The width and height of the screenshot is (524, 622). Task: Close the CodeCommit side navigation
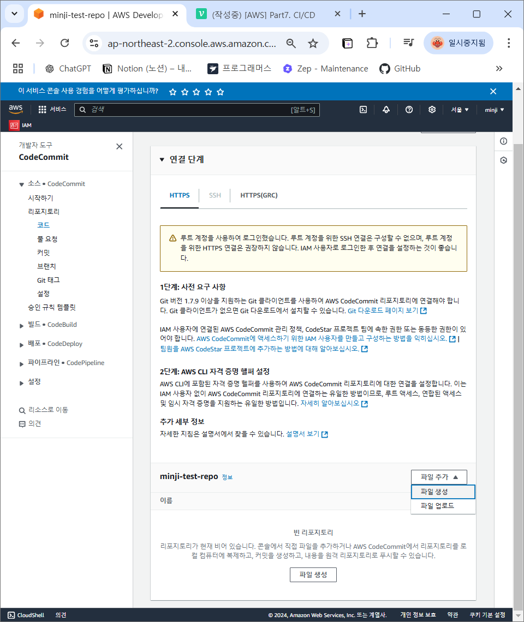pos(119,147)
